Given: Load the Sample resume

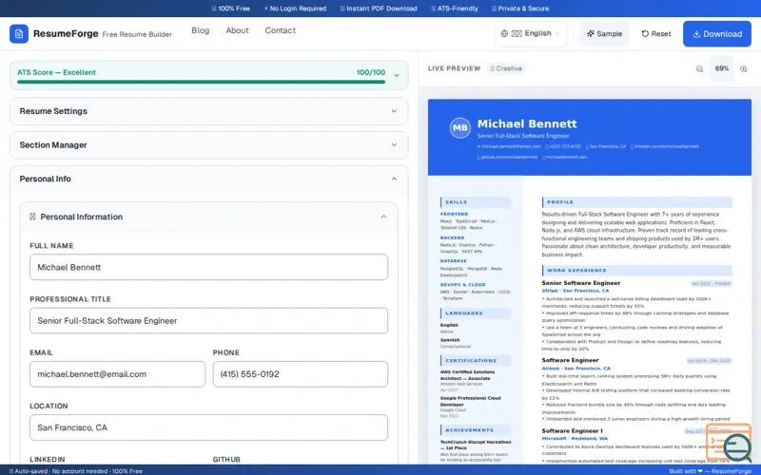Looking at the screenshot, I should (x=604, y=33).
